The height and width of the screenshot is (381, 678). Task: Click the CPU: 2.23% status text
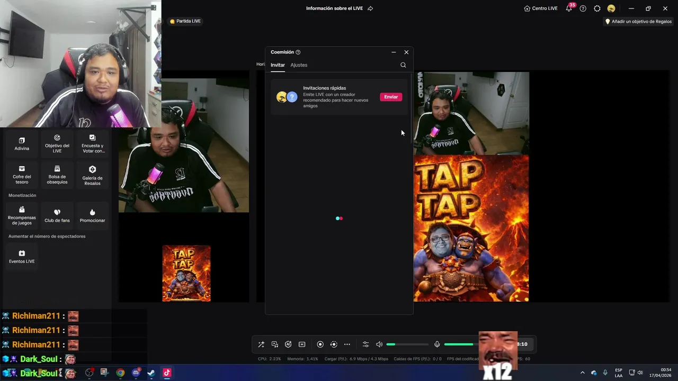tap(269, 359)
